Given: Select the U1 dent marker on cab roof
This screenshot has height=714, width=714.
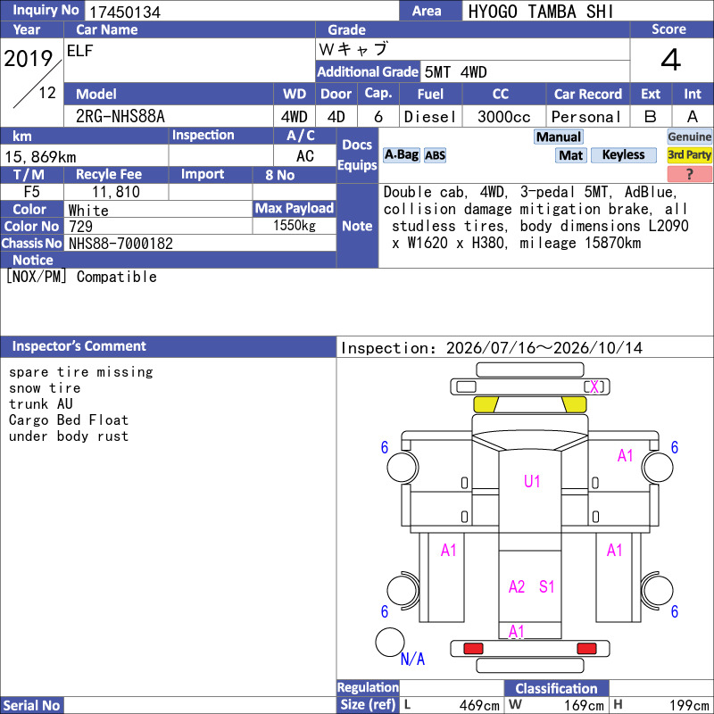Looking at the screenshot, I should [532, 481].
